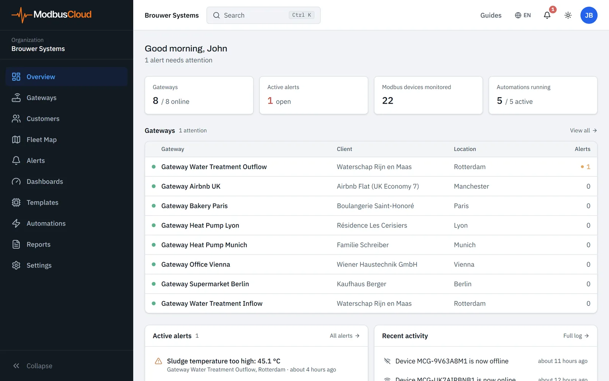Open the Modbus devices monitored card

428,95
